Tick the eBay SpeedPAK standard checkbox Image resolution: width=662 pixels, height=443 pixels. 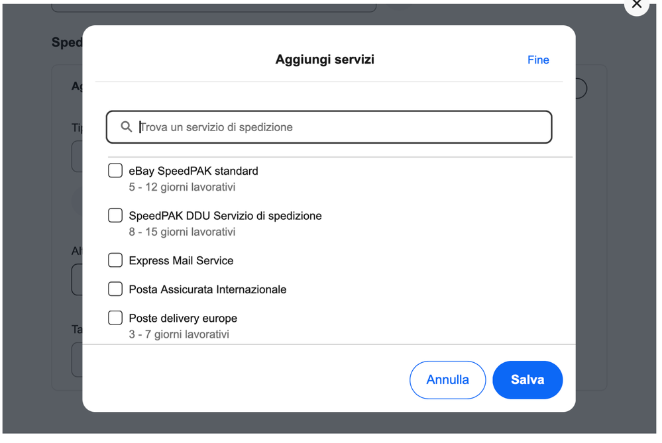[x=115, y=171]
